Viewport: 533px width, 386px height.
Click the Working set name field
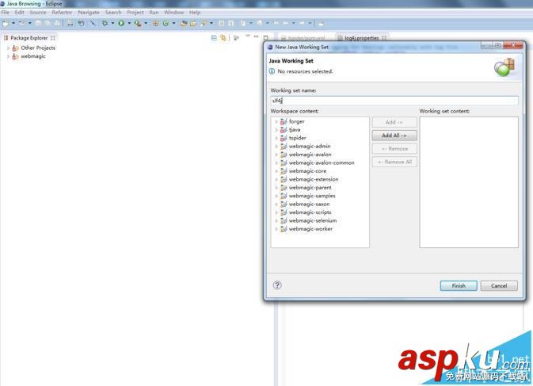click(x=394, y=101)
